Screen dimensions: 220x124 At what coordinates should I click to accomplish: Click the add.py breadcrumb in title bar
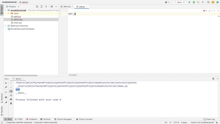24,2
